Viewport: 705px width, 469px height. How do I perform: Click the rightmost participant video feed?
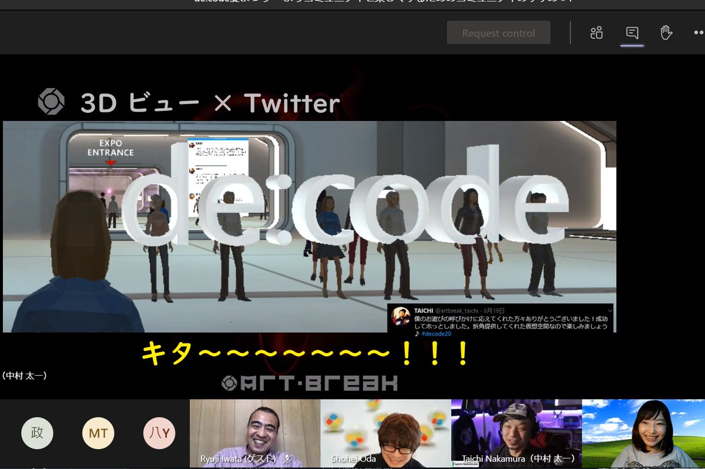(x=643, y=434)
